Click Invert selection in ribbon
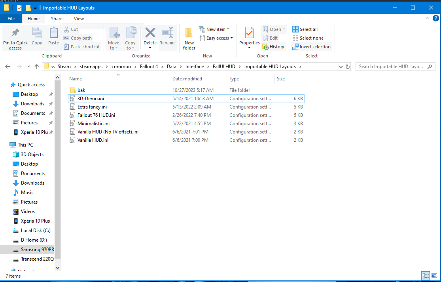Viewport: 441px width, 282px height. click(x=311, y=47)
